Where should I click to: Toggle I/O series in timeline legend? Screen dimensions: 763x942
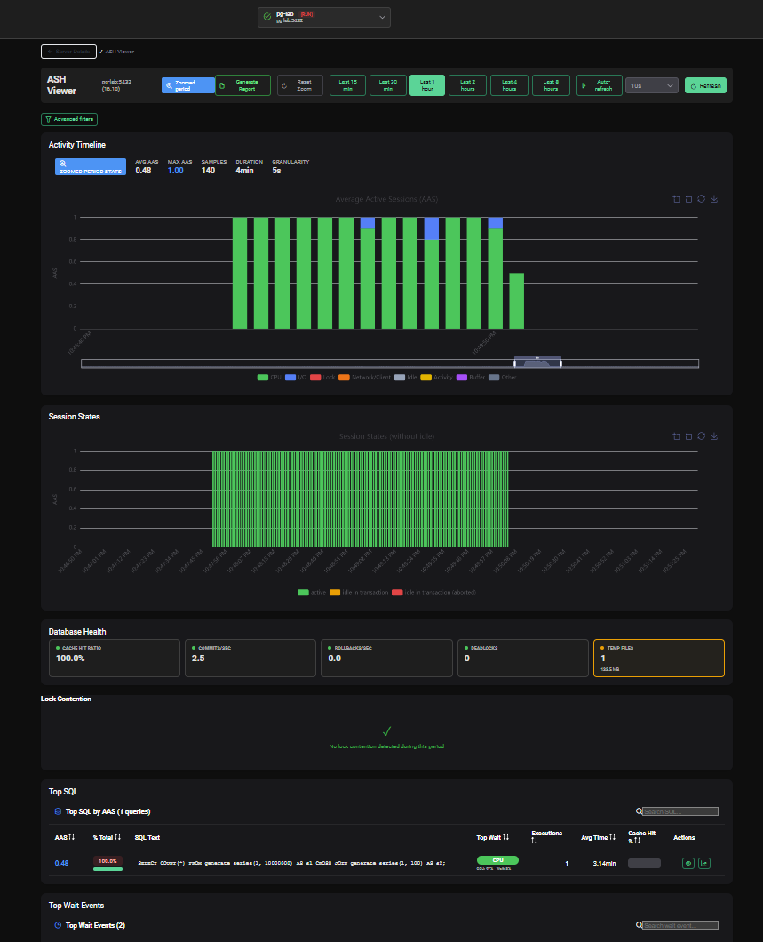(x=296, y=378)
